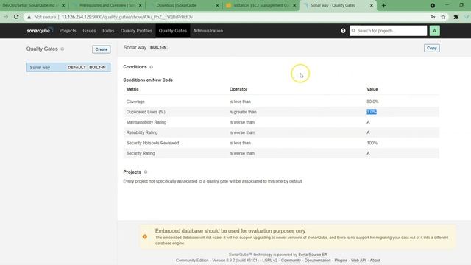Select the Sonar way quality gate
The height and width of the screenshot is (265, 471).
(68, 67)
